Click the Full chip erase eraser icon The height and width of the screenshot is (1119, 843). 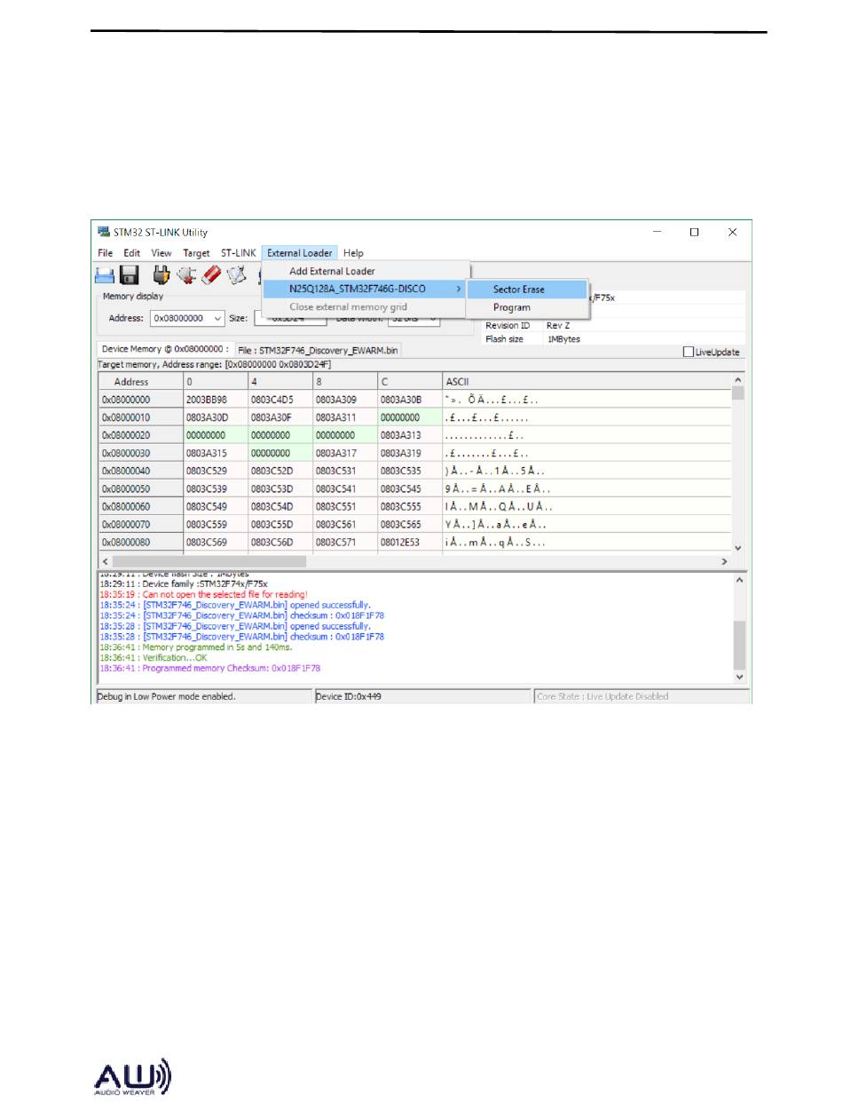211,275
